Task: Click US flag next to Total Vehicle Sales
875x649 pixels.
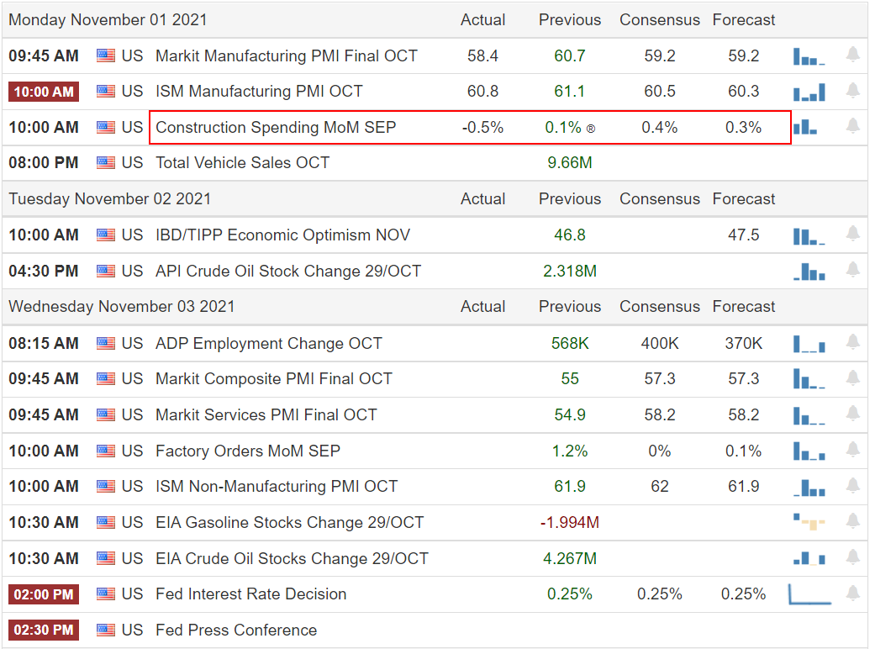Action: pyautogui.click(x=106, y=163)
